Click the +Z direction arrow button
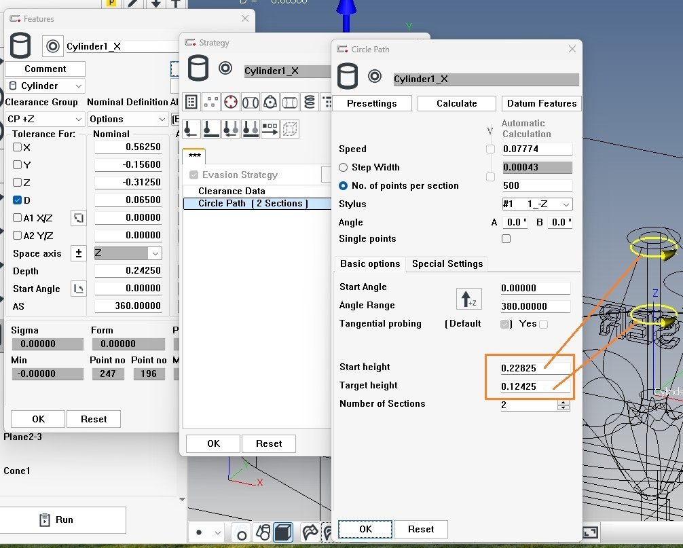The image size is (683, 548). 468,297
